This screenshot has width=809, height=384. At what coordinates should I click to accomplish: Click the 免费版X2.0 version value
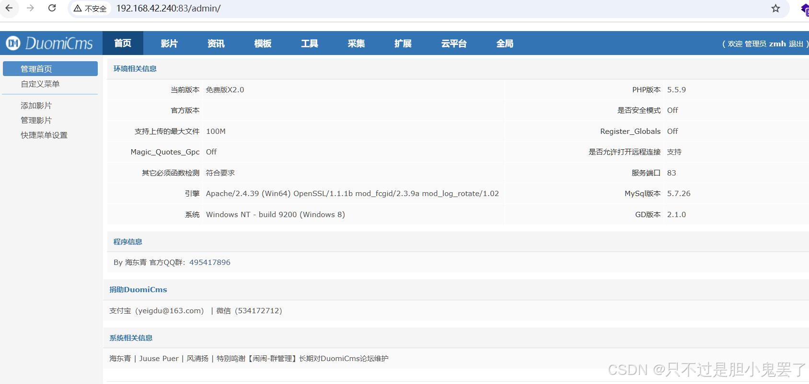(225, 90)
